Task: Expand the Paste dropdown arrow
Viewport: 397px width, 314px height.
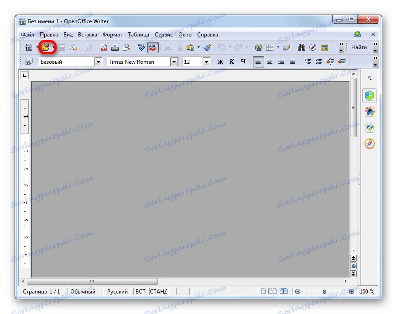Action: (198, 47)
